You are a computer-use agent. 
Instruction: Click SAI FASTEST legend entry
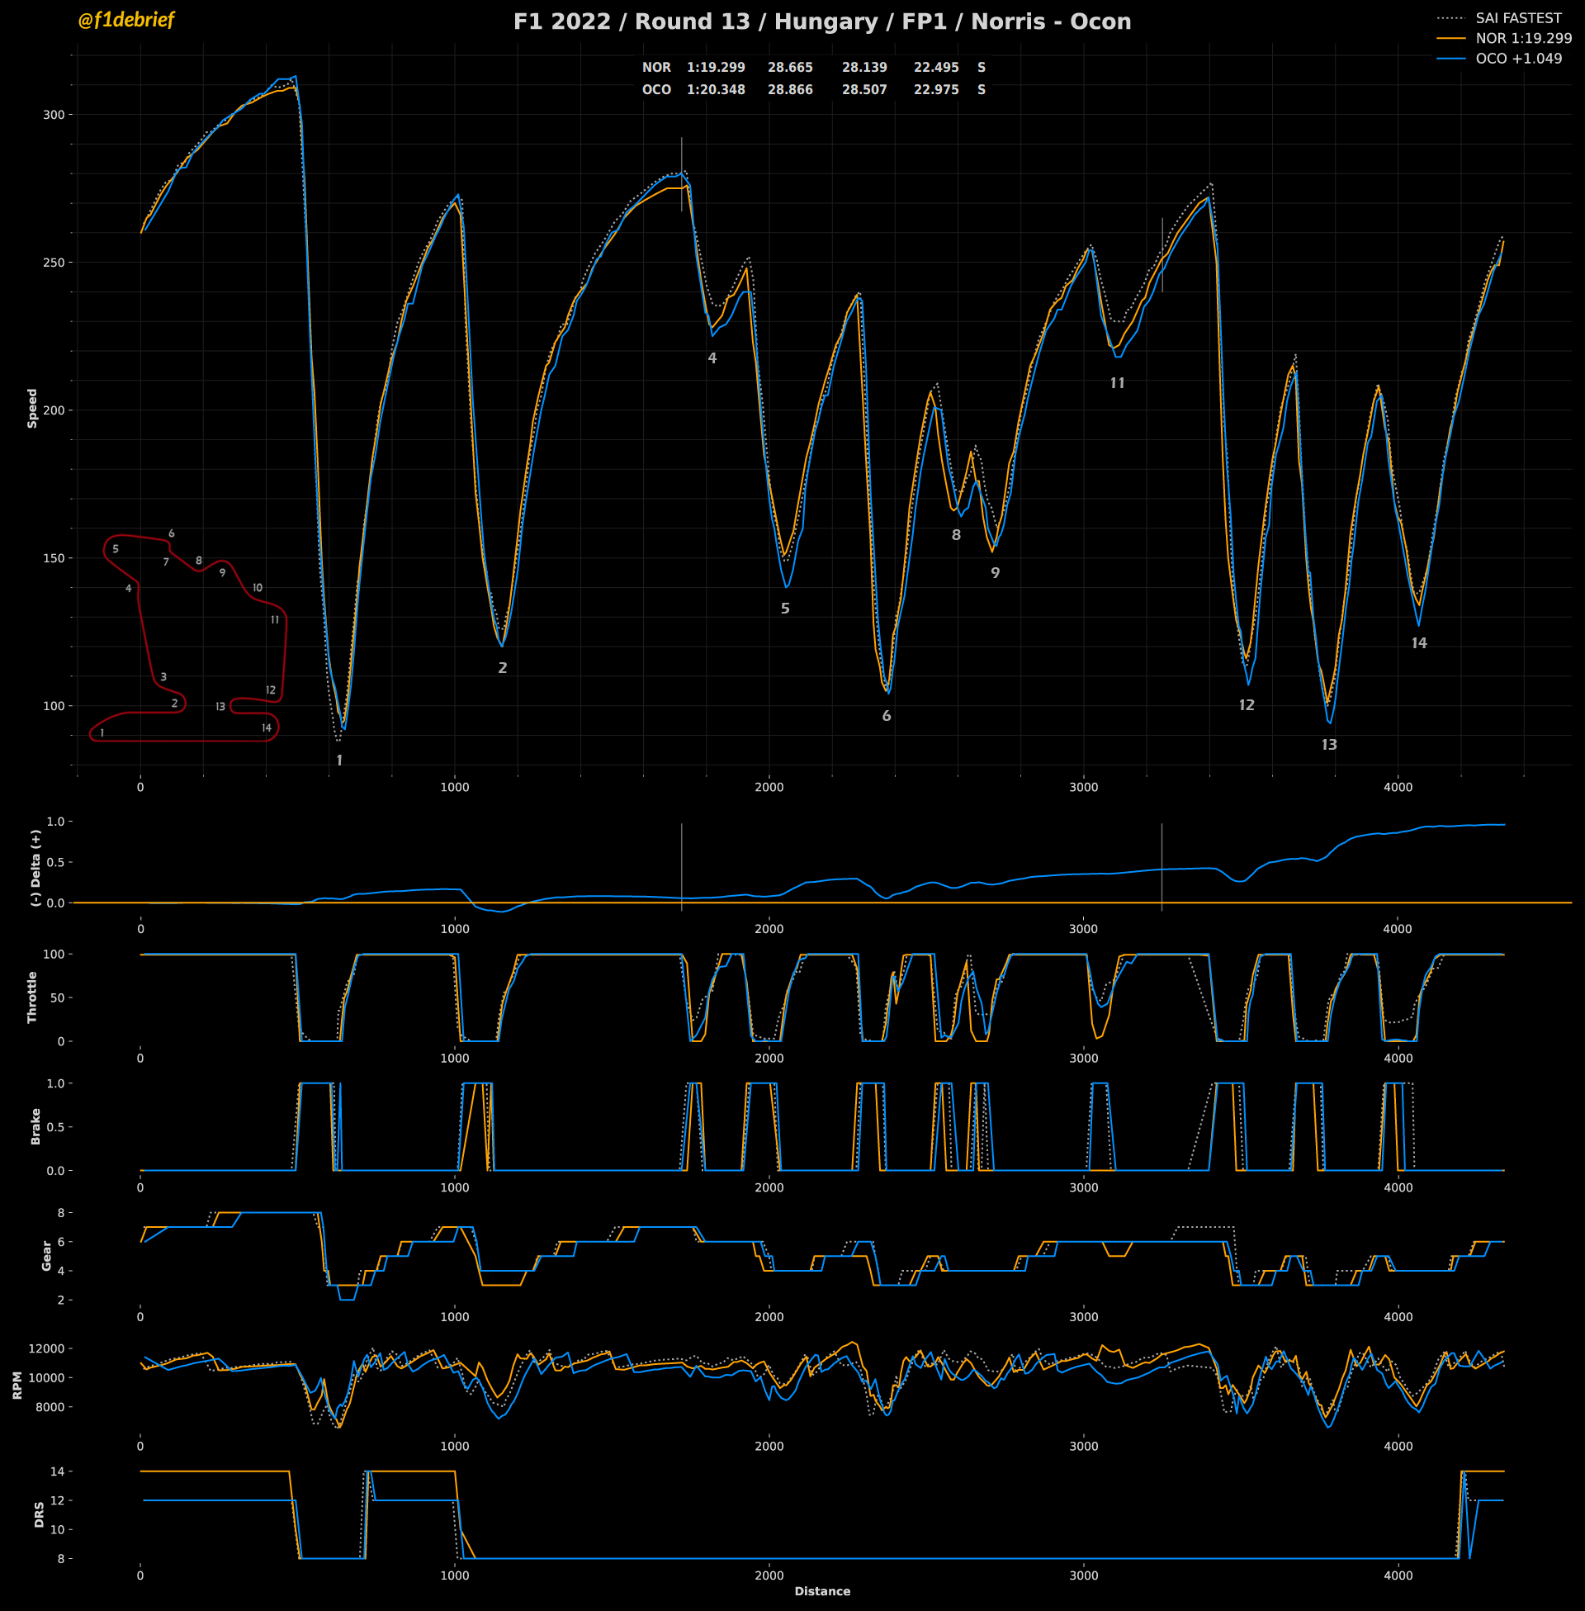coord(1517,18)
